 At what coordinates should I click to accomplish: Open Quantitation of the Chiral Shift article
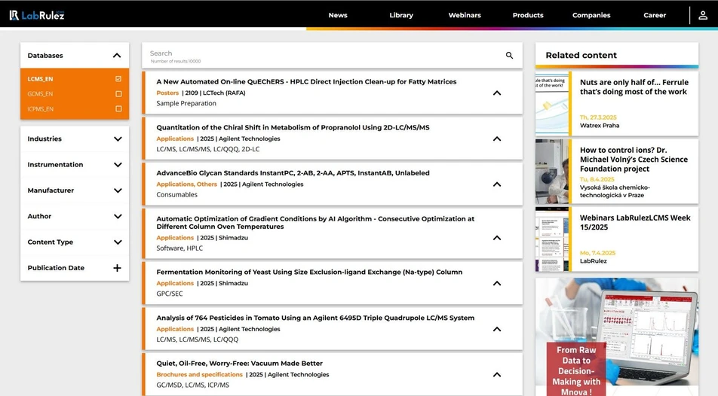(293, 127)
